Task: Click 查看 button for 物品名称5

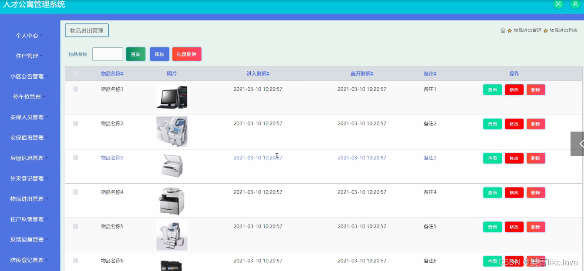Action: click(492, 227)
